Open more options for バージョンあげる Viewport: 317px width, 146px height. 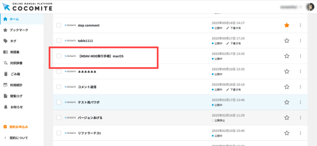point(300,118)
